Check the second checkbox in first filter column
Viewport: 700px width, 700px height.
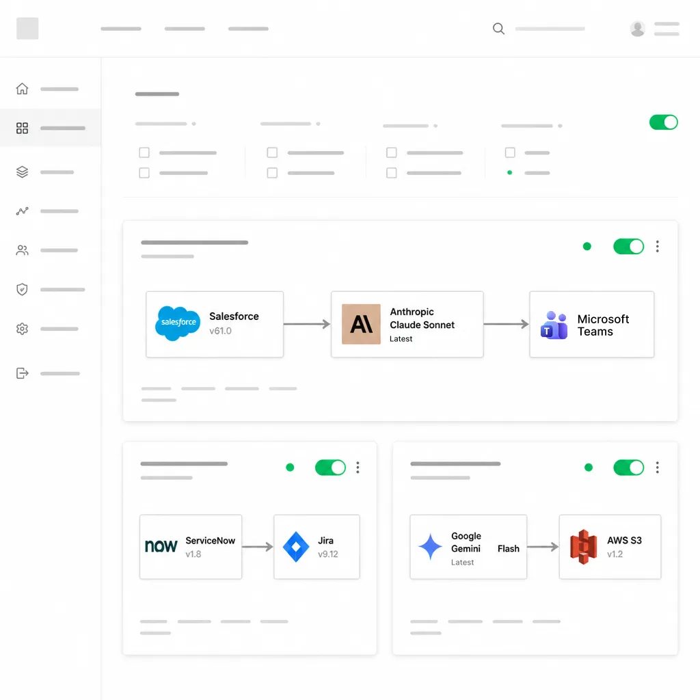[144, 173]
